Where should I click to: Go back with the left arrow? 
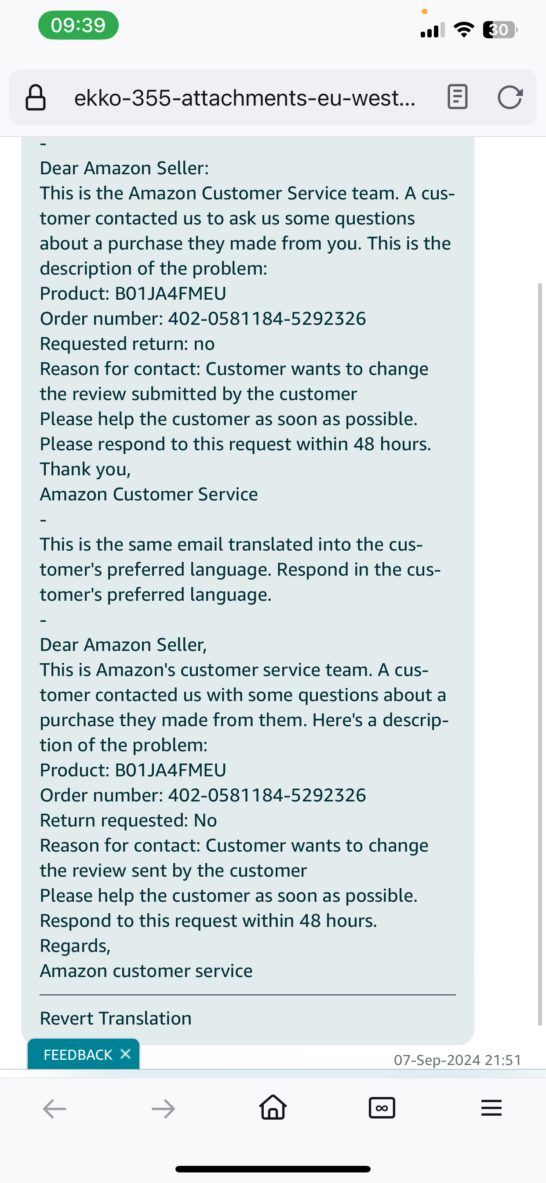[55, 1109]
